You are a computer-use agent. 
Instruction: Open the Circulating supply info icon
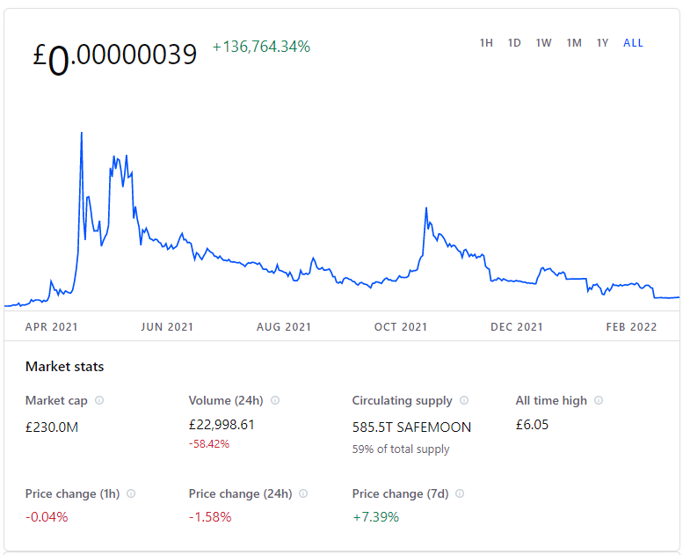coord(464,400)
